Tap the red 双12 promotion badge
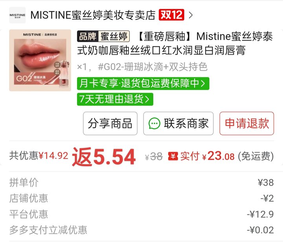 click(x=171, y=15)
